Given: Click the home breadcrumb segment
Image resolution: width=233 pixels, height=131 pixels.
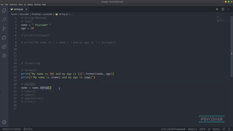Looking at the screenshot, I should click(x=14, y=14).
